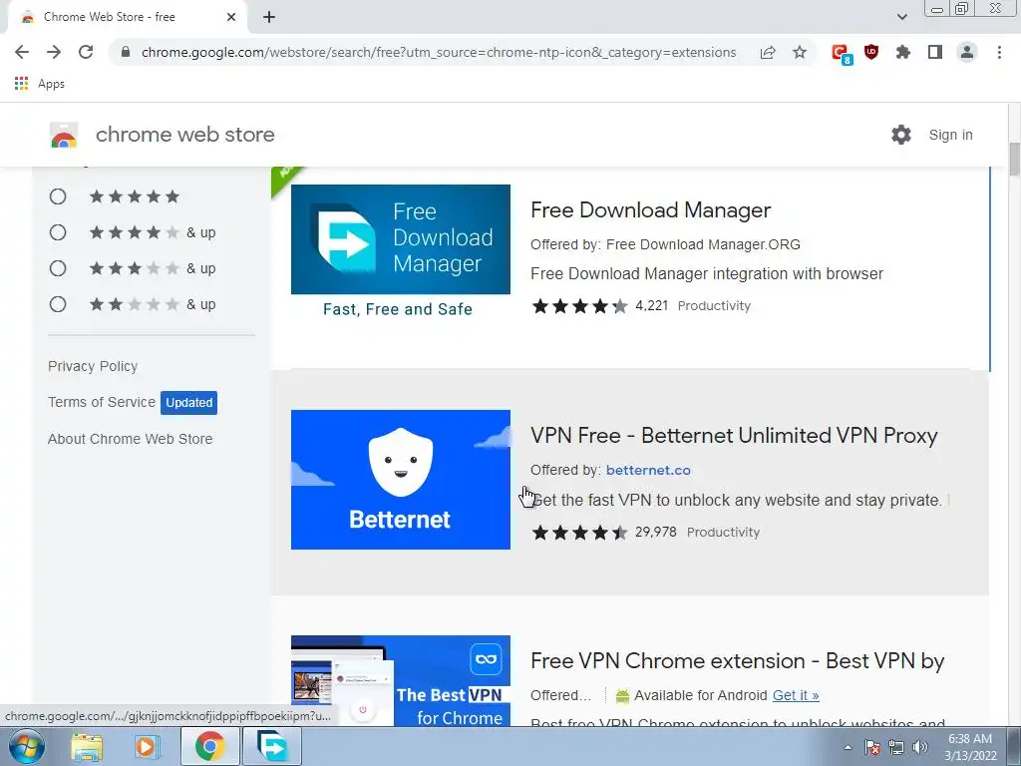Image resolution: width=1021 pixels, height=766 pixels.
Task: Open the Chrome profile avatar
Action: coord(967,52)
